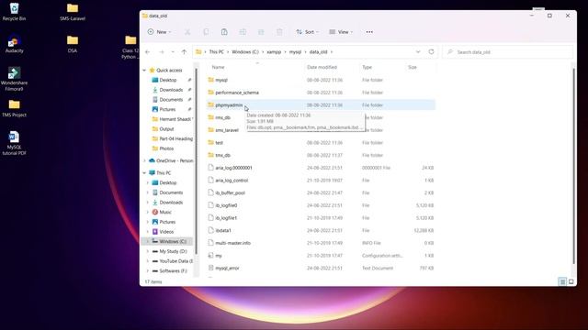Screen dimensions: 588x330
Task: Select the tms_db folder
Action: (321, 155)
